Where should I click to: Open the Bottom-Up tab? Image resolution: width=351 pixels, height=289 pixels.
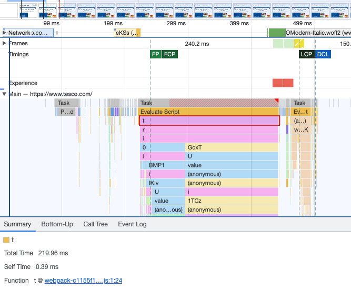point(57,224)
